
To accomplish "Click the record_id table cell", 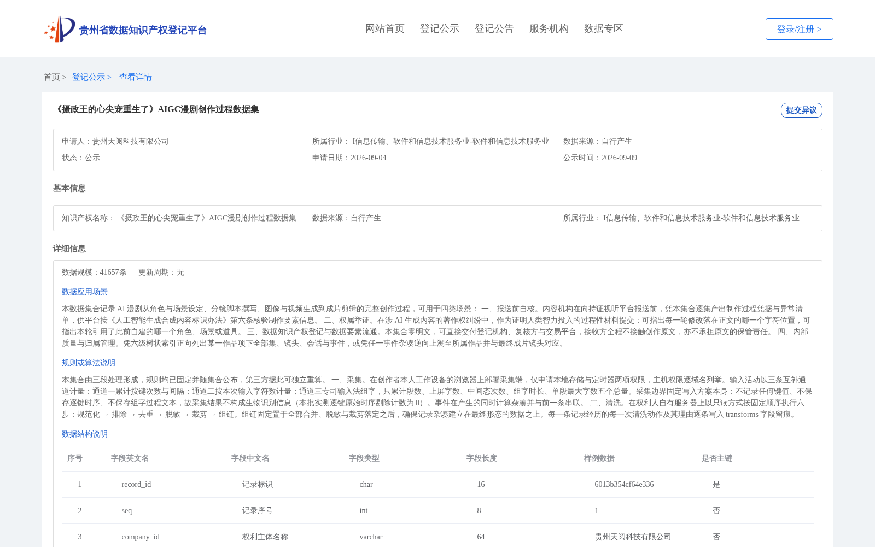I will pyautogui.click(x=136, y=484).
